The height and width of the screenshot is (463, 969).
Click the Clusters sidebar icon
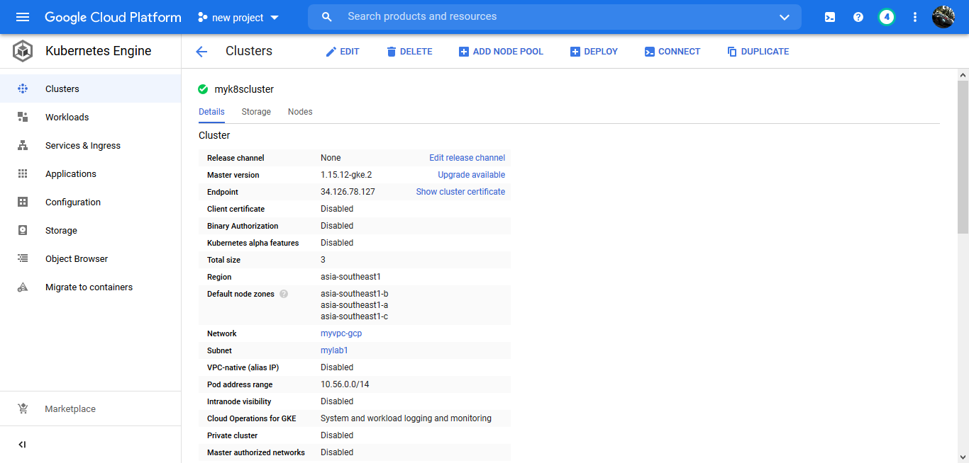pos(23,88)
